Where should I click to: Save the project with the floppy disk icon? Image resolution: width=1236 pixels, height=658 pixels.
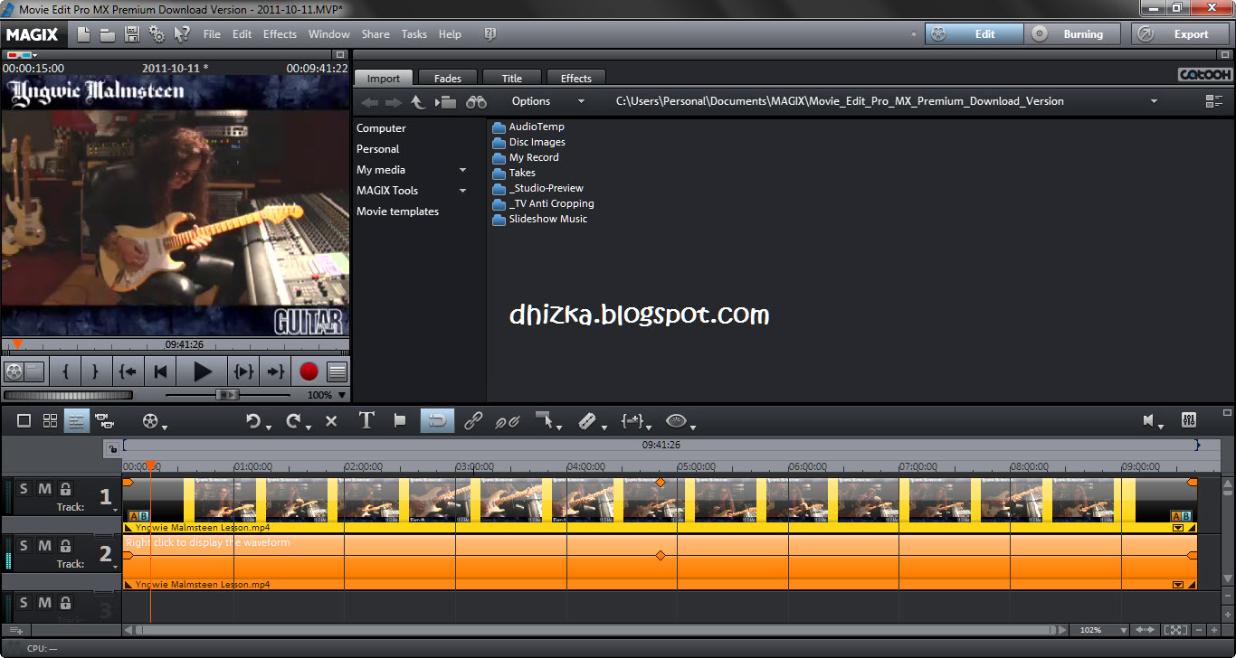click(132, 34)
